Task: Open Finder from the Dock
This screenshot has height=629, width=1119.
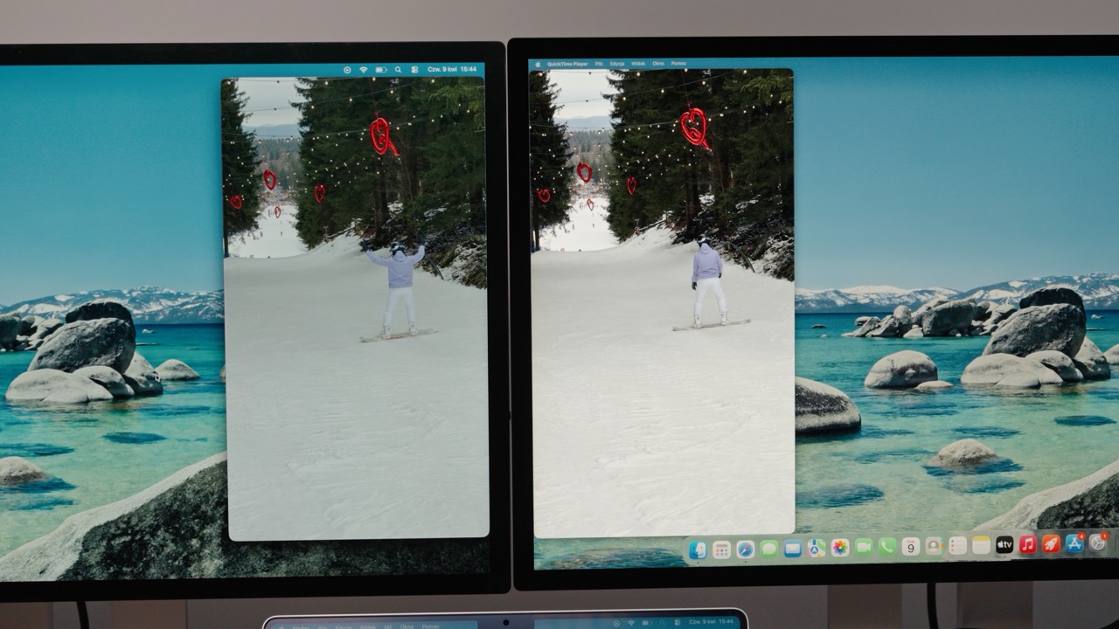Action: 698,549
